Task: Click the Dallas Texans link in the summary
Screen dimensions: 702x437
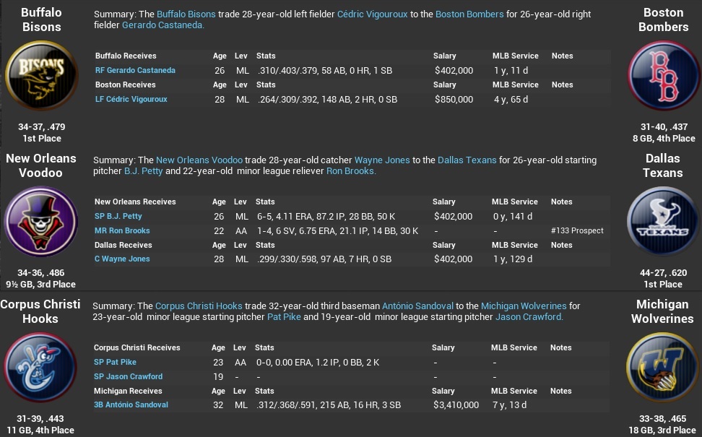Action: tap(467, 160)
